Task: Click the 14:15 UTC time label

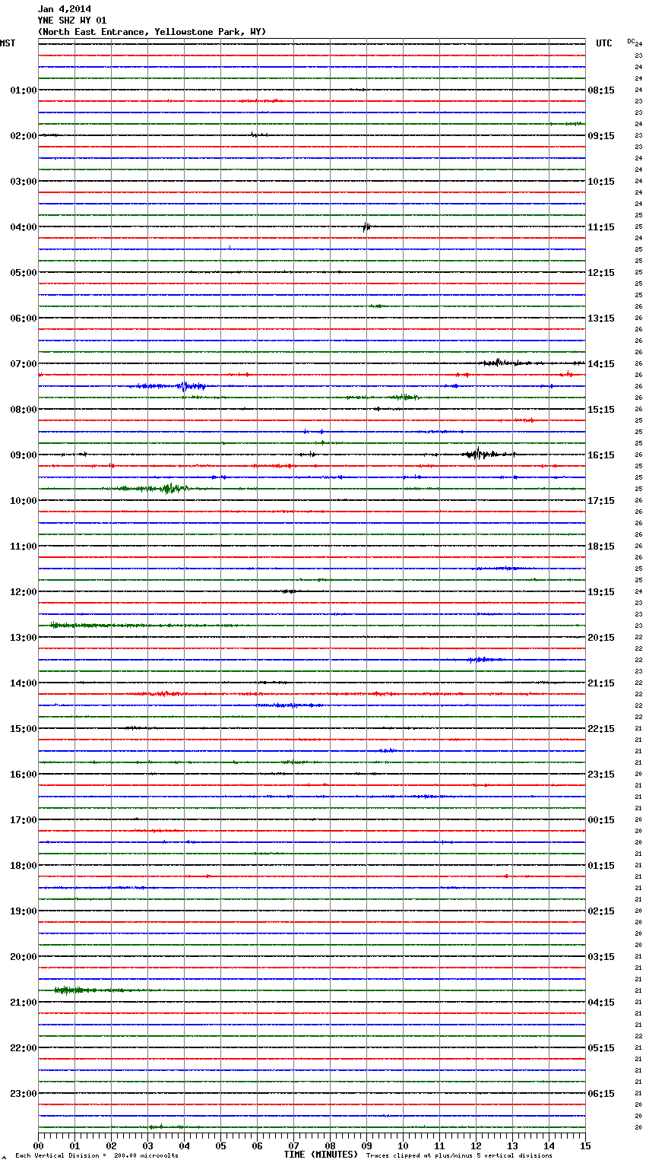Action: (x=601, y=363)
